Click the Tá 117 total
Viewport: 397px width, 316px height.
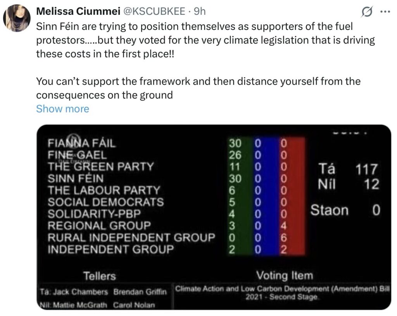point(347,169)
